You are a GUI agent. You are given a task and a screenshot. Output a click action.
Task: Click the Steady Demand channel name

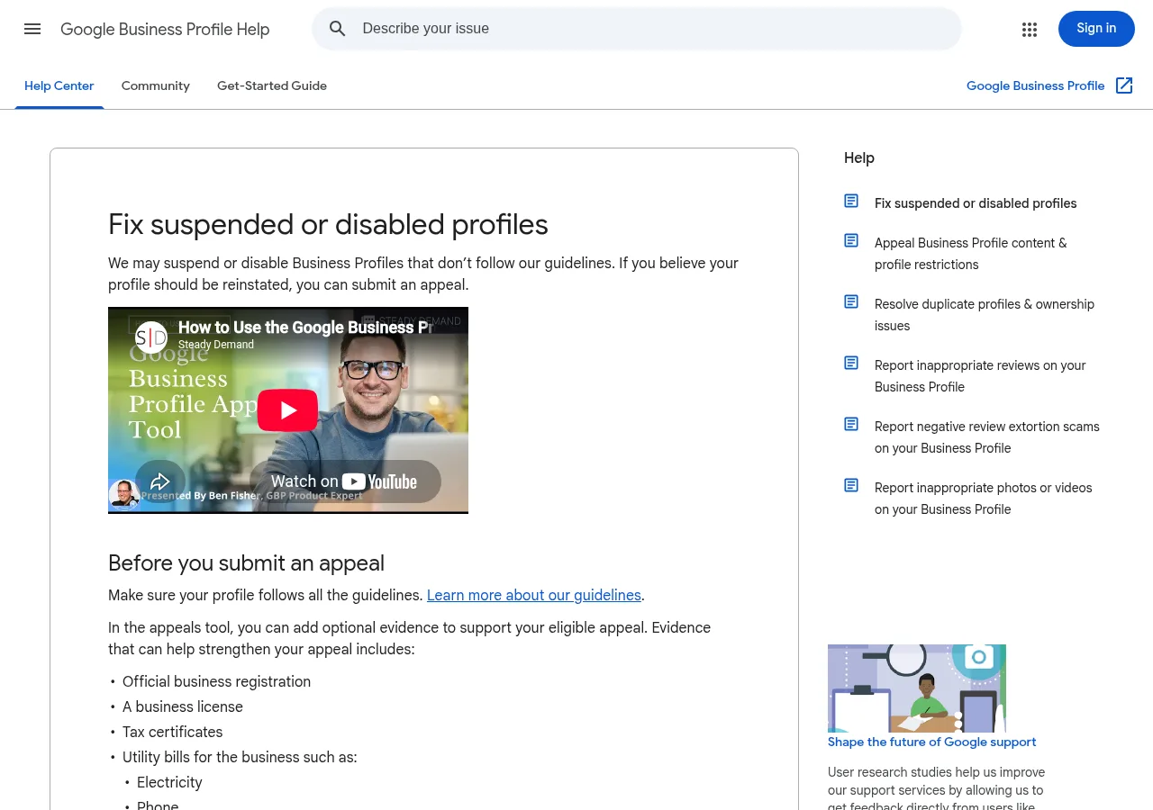point(216,345)
